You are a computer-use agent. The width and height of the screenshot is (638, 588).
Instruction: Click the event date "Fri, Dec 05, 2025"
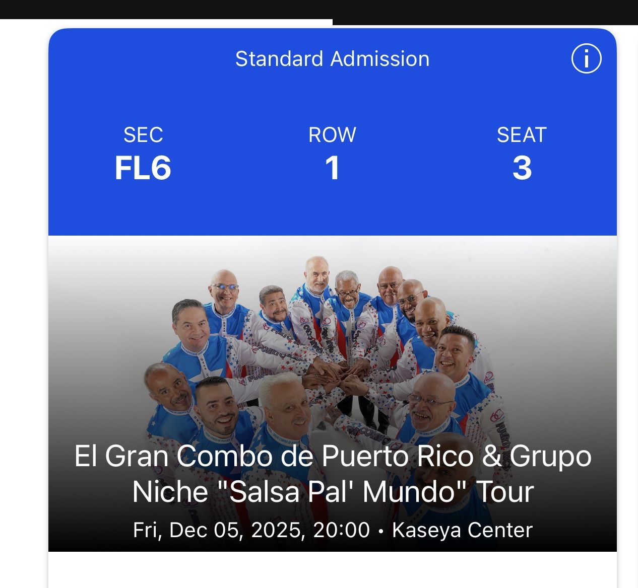[x=218, y=530]
